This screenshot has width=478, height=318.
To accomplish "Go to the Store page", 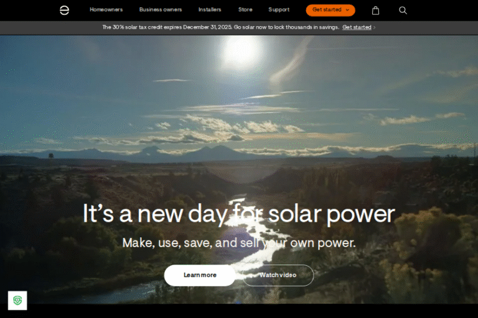I will (245, 10).
